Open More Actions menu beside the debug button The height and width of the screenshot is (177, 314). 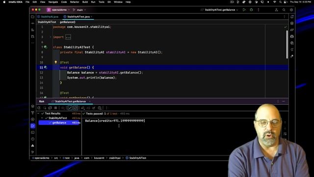[x=259, y=10]
